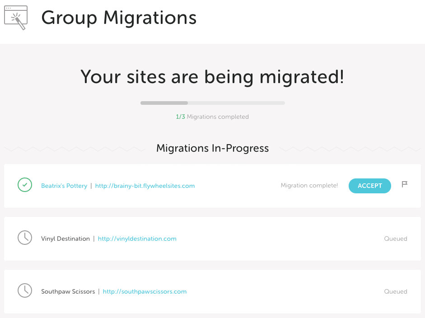Flag the Beatrix's Pottery migration
The width and height of the screenshot is (425, 318).
click(405, 184)
